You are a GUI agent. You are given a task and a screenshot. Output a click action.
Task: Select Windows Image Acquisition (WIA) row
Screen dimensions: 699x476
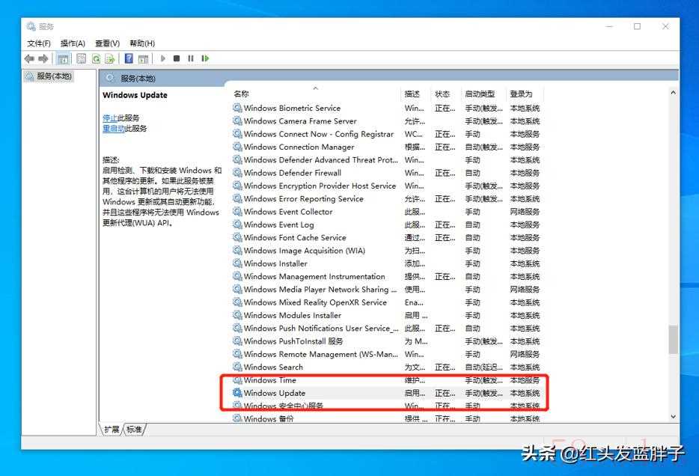[x=386, y=251]
